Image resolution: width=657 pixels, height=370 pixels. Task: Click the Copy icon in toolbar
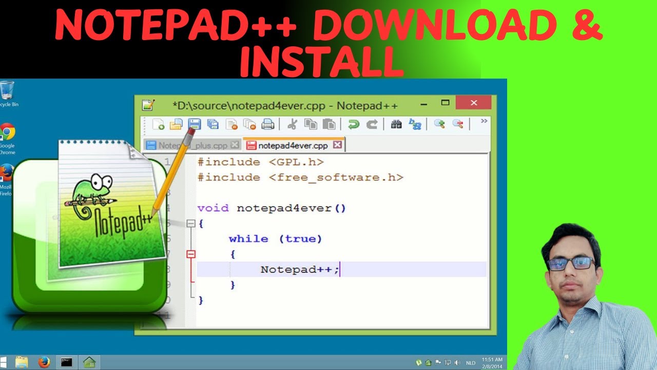(311, 124)
